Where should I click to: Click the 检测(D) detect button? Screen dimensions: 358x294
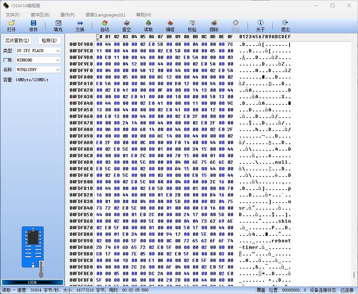coord(49,41)
